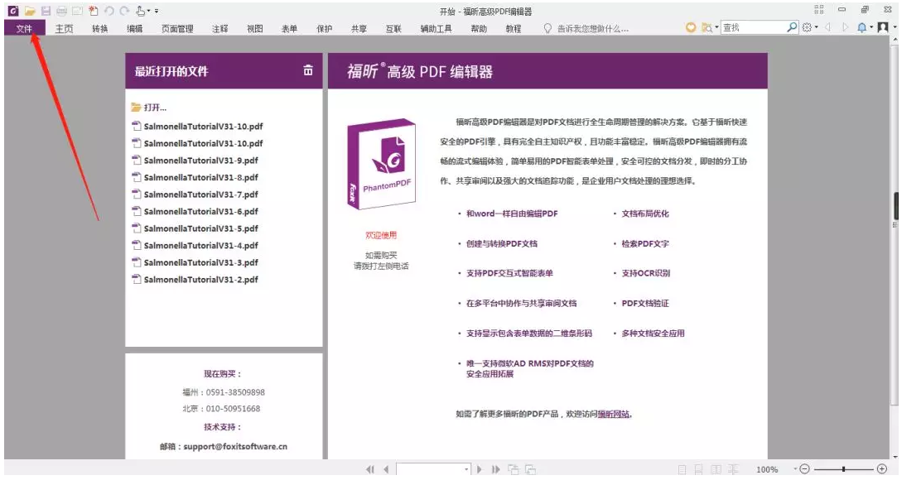Go to last page using status bar icon
This screenshot has width=902, height=480.
495,469
